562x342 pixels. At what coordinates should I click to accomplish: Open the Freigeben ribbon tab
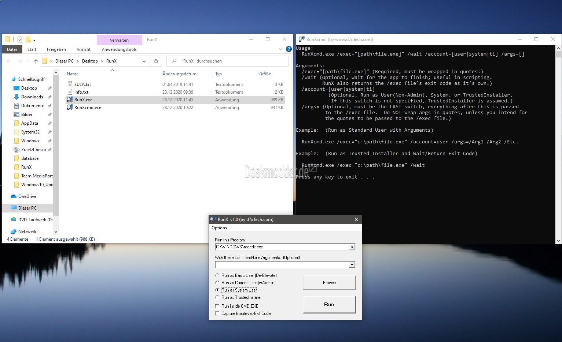coord(56,49)
